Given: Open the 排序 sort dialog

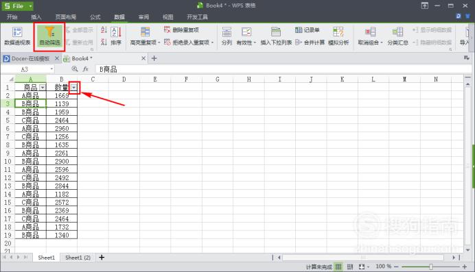Looking at the screenshot, I should 116,36.
